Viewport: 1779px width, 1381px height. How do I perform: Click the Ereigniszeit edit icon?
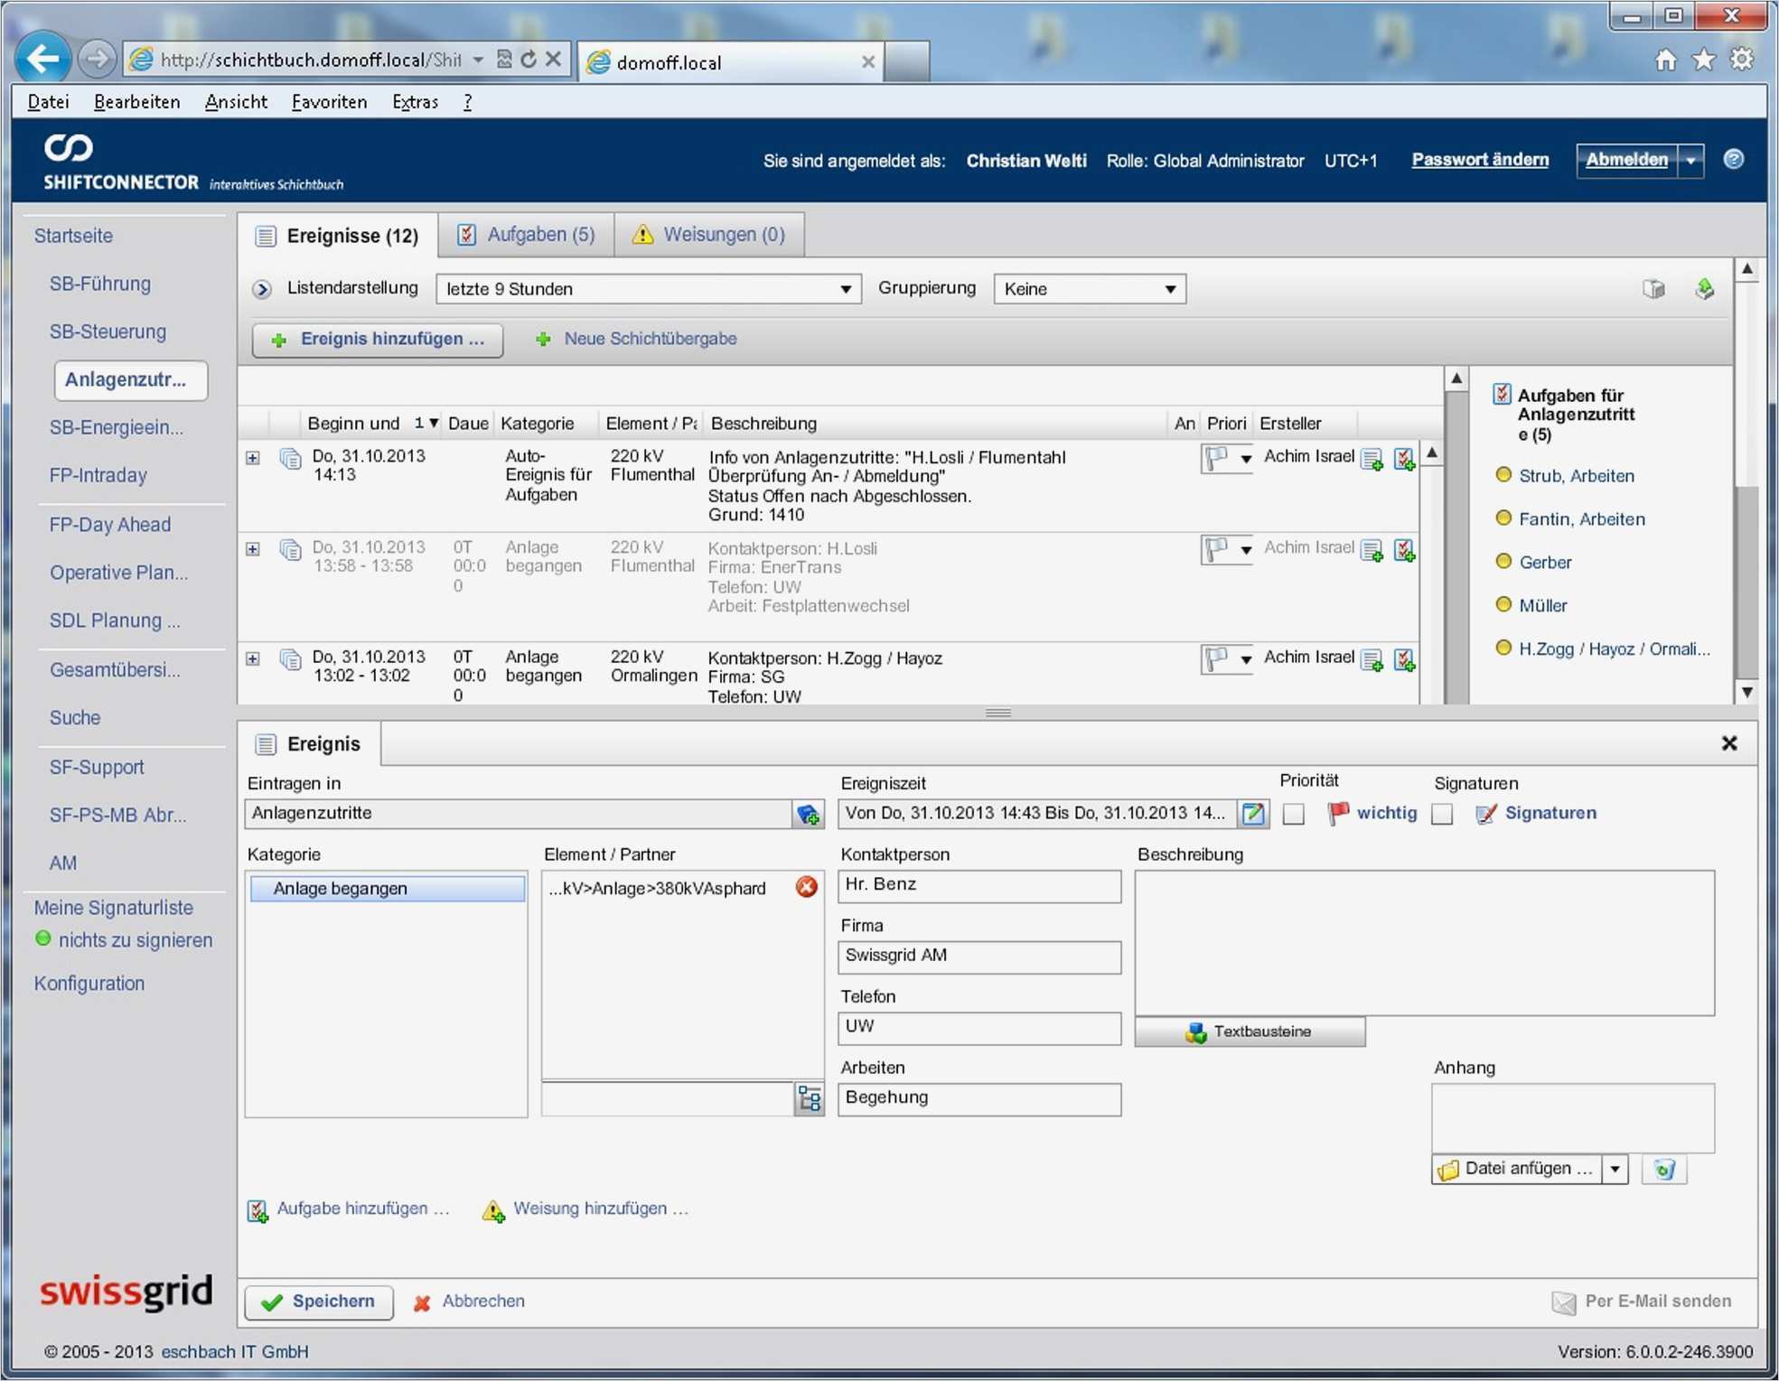tap(1252, 813)
